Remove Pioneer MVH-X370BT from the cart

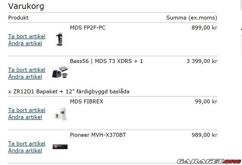tap(26, 144)
